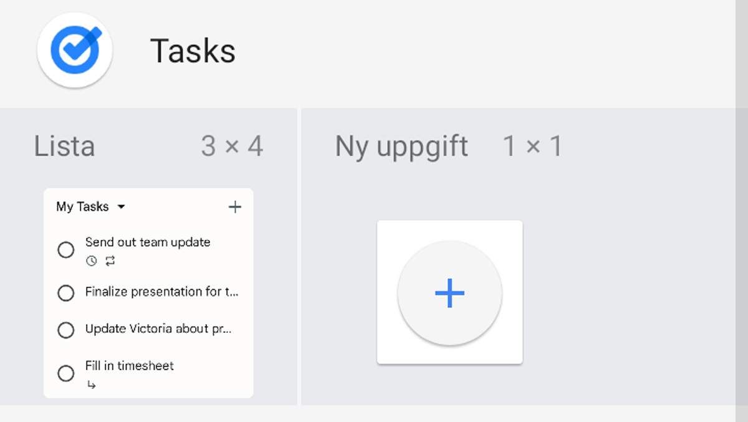This screenshot has height=422, width=748.
Task: Click the Ny uppgift widget label
Action: 401,146
